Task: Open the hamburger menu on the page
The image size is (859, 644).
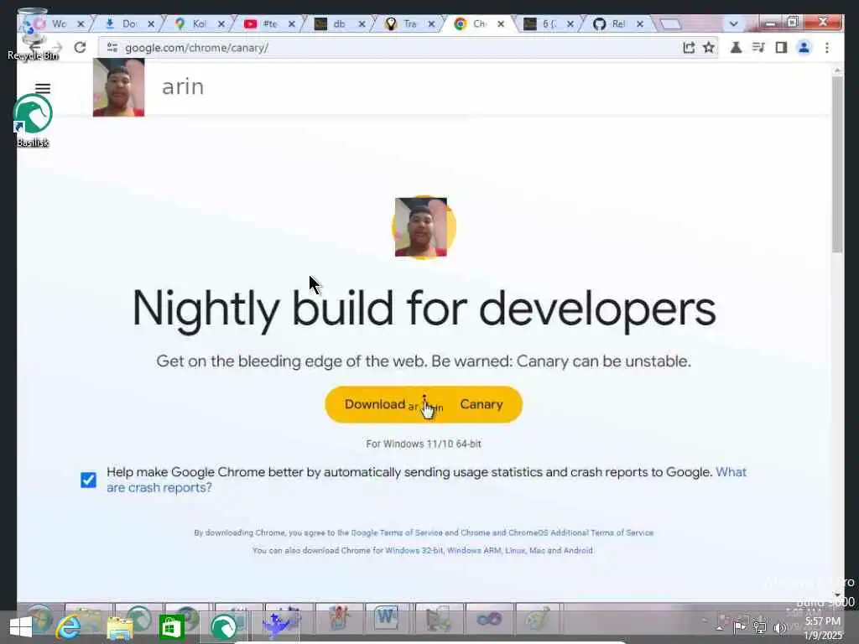Action: click(43, 88)
